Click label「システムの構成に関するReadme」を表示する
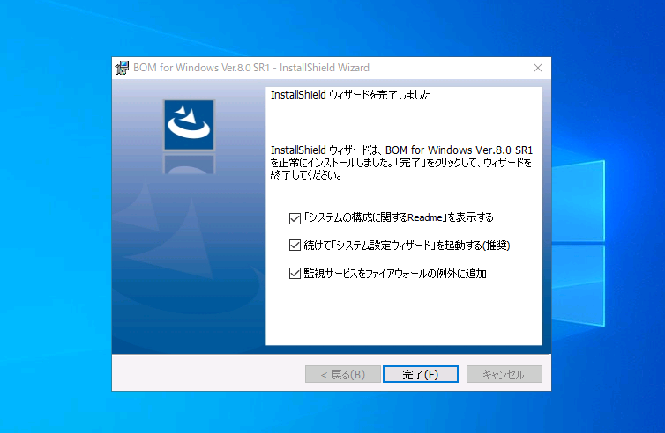This screenshot has height=433, width=665. click(x=399, y=217)
